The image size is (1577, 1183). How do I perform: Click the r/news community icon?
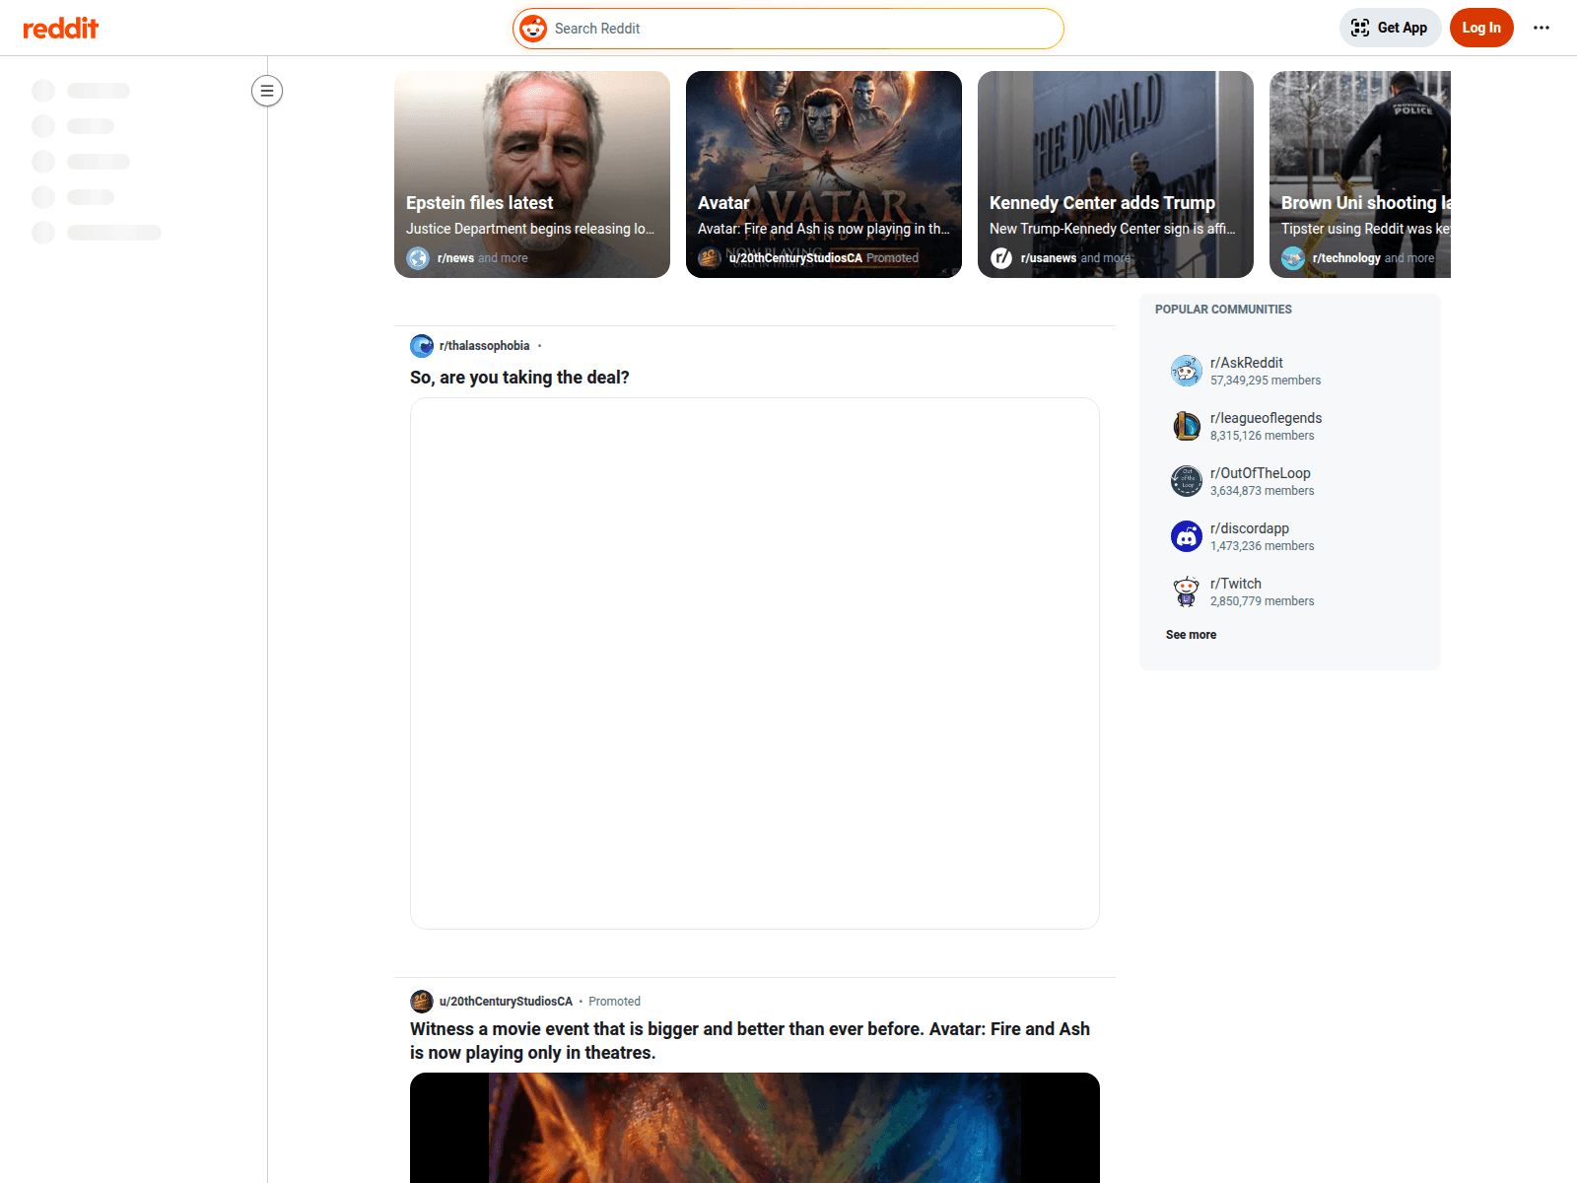[x=418, y=258]
